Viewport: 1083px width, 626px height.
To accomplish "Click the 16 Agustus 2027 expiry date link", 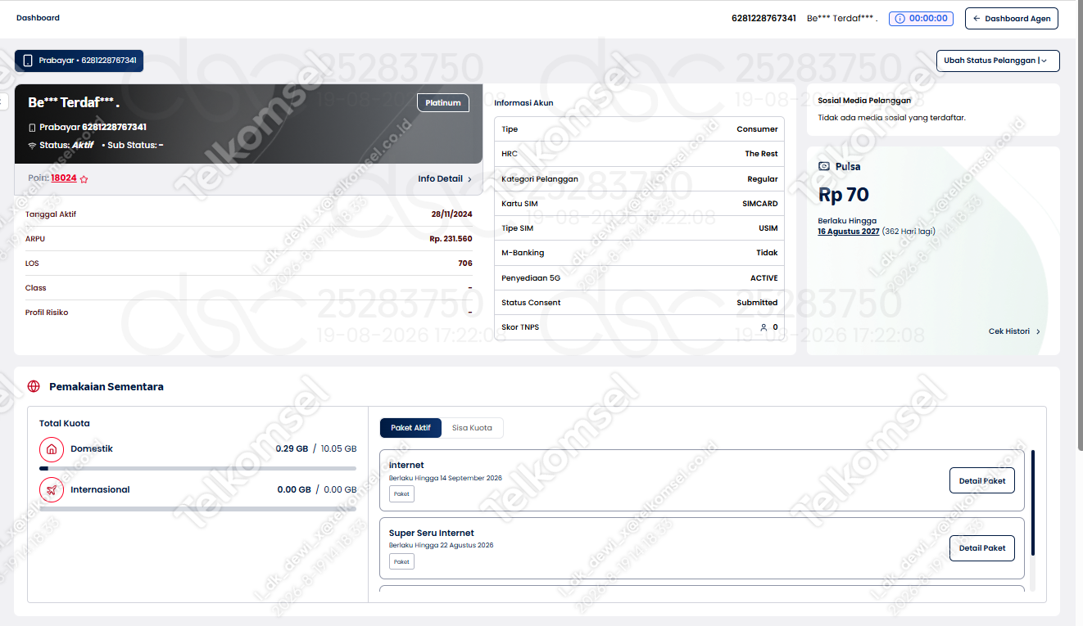I will [x=849, y=232].
